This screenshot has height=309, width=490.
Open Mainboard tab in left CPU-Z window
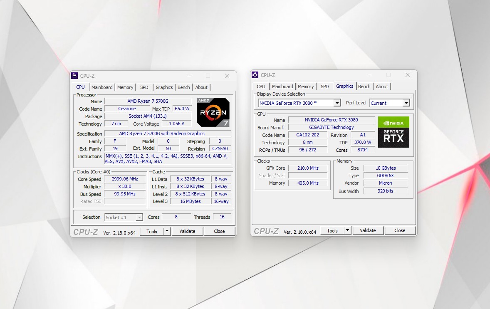[102, 87]
